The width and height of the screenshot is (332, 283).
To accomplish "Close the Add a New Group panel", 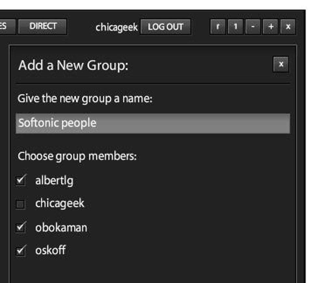I will coord(281,64).
